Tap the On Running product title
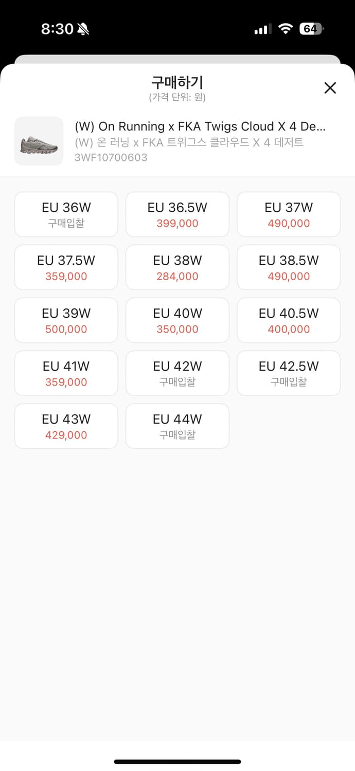Viewport: 355px width, 771px height. pyautogui.click(x=200, y=126)
